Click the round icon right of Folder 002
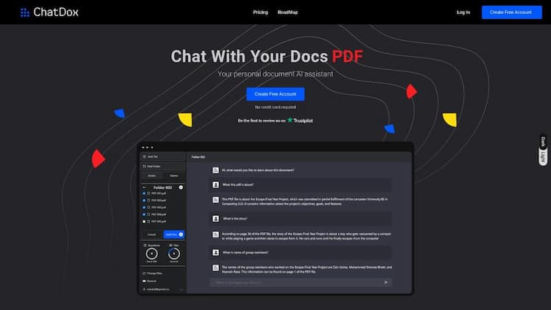The height and width of the screenshot is (310, 551). click(181, 187)
